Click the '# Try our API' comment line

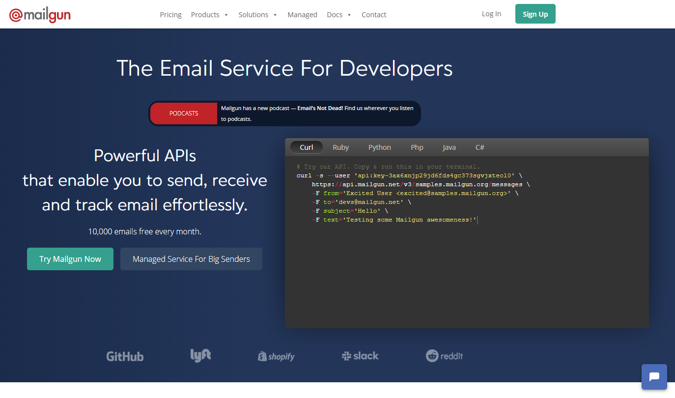tap(389, 167)
